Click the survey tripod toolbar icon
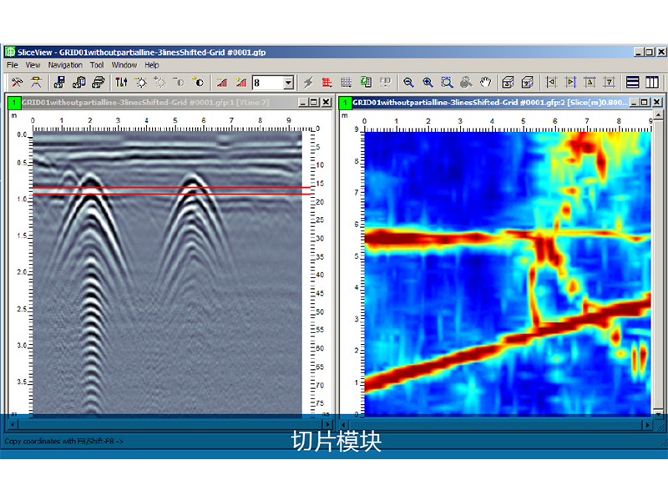Image resolution: width=668 pixels, height=501 pixels. tap(36, 82)
